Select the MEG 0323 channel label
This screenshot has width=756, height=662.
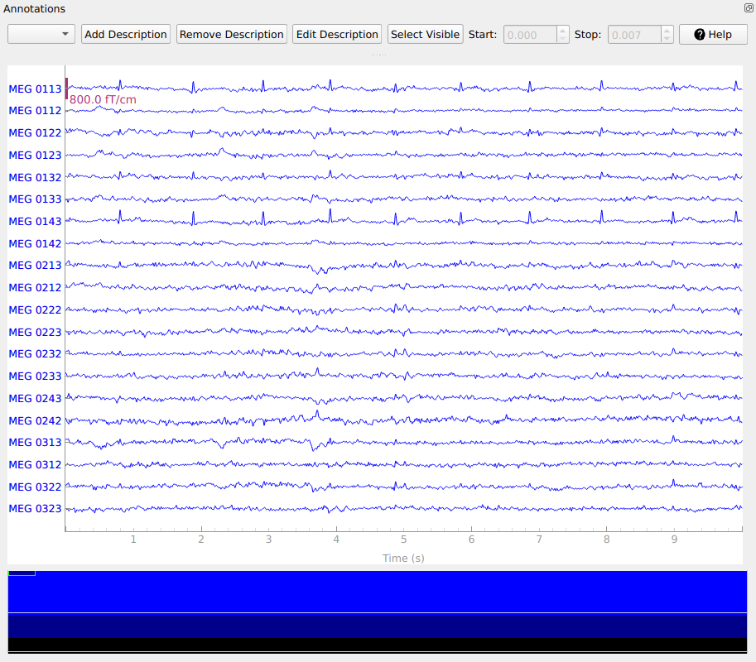pos(35,509)
